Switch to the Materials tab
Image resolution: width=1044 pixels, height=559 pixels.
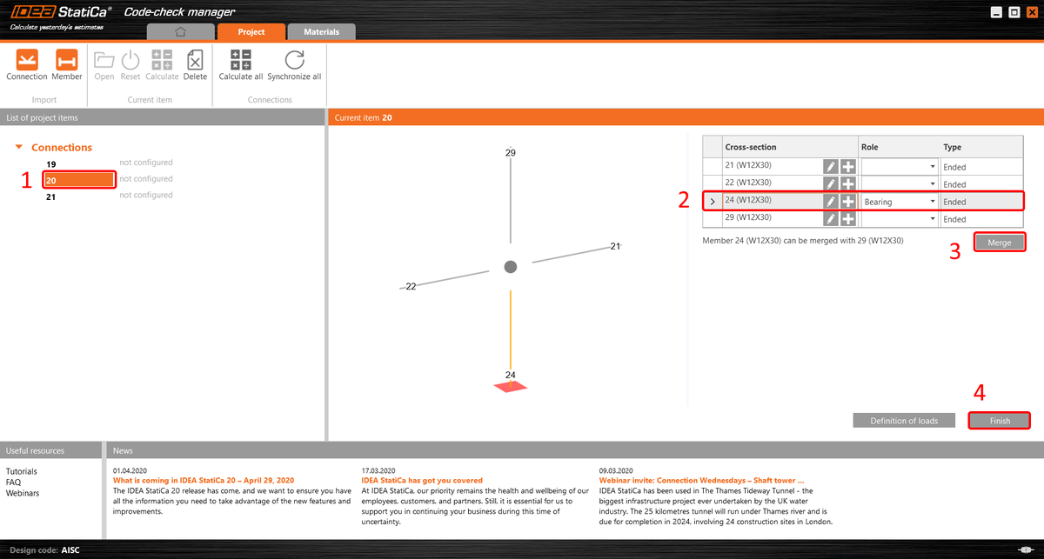tap(321, 30)
